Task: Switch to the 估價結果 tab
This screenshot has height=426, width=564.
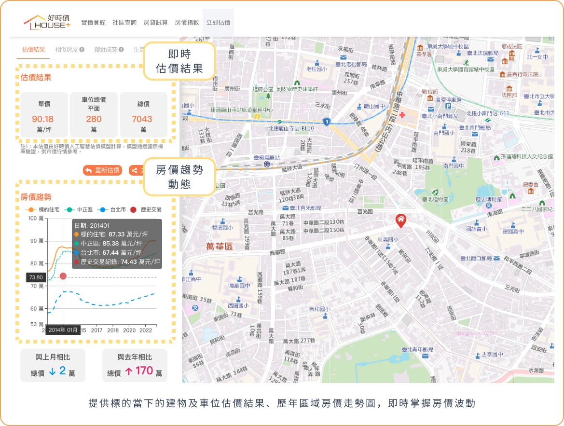Action: 34,49
